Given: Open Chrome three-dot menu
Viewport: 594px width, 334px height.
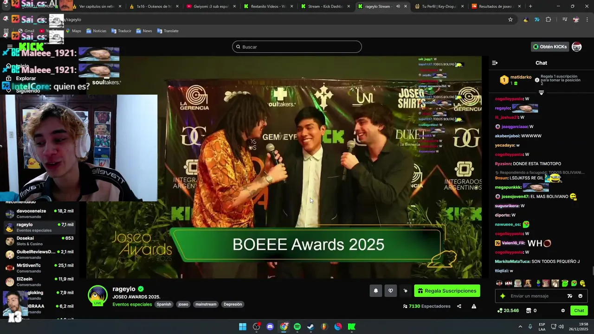Looking at the screenshot, I should click(x=587, y=19).
